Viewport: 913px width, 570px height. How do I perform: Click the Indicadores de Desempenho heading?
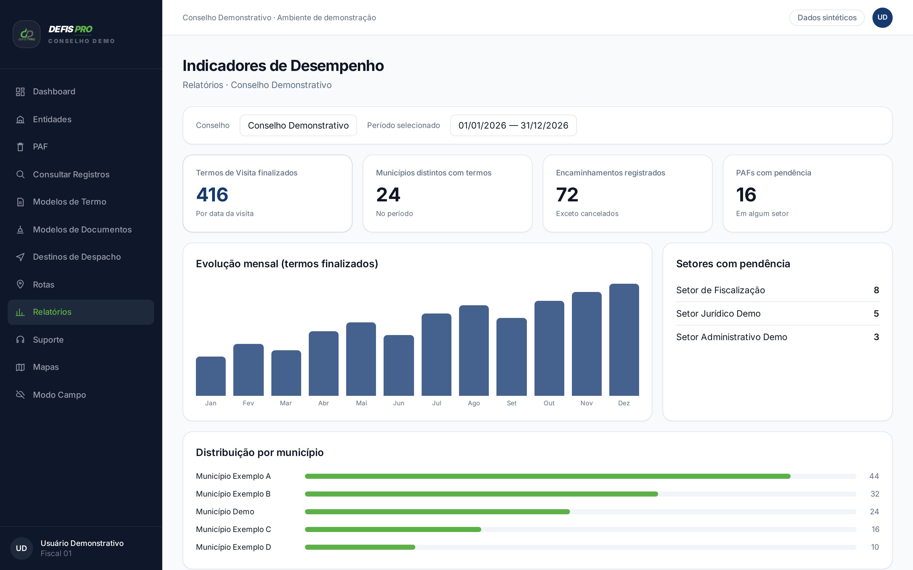click(283, 66)
